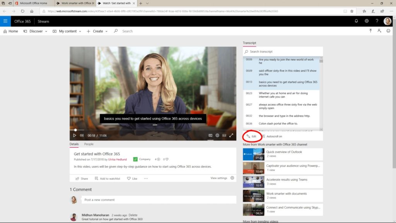Open closed captions in the video player
The width and height of the screenshot is (396, 223).
tap(210, 135)
